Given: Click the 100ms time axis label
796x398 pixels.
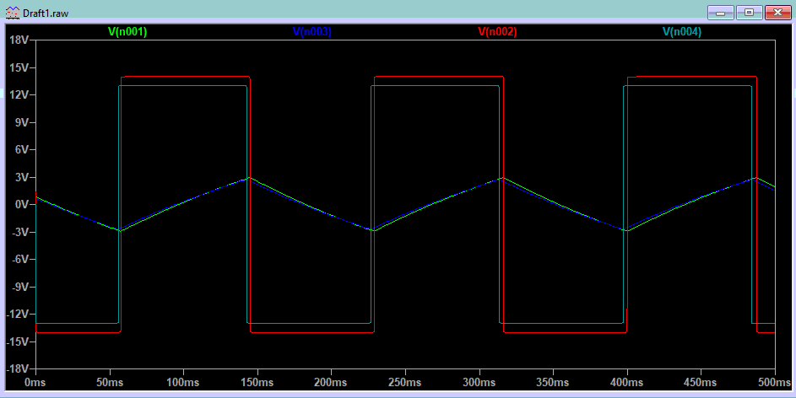Looking at the screenshot, I should pyautogui.click(x=183, y=382).
